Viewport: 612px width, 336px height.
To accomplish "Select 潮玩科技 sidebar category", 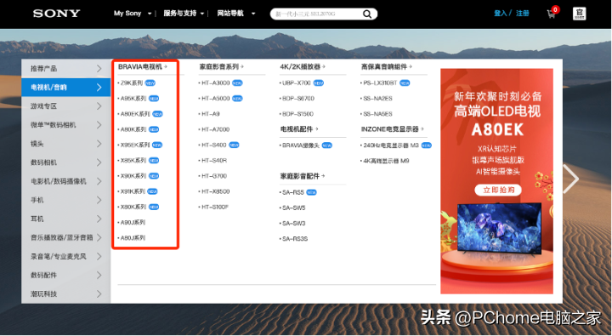I will 66,293.
